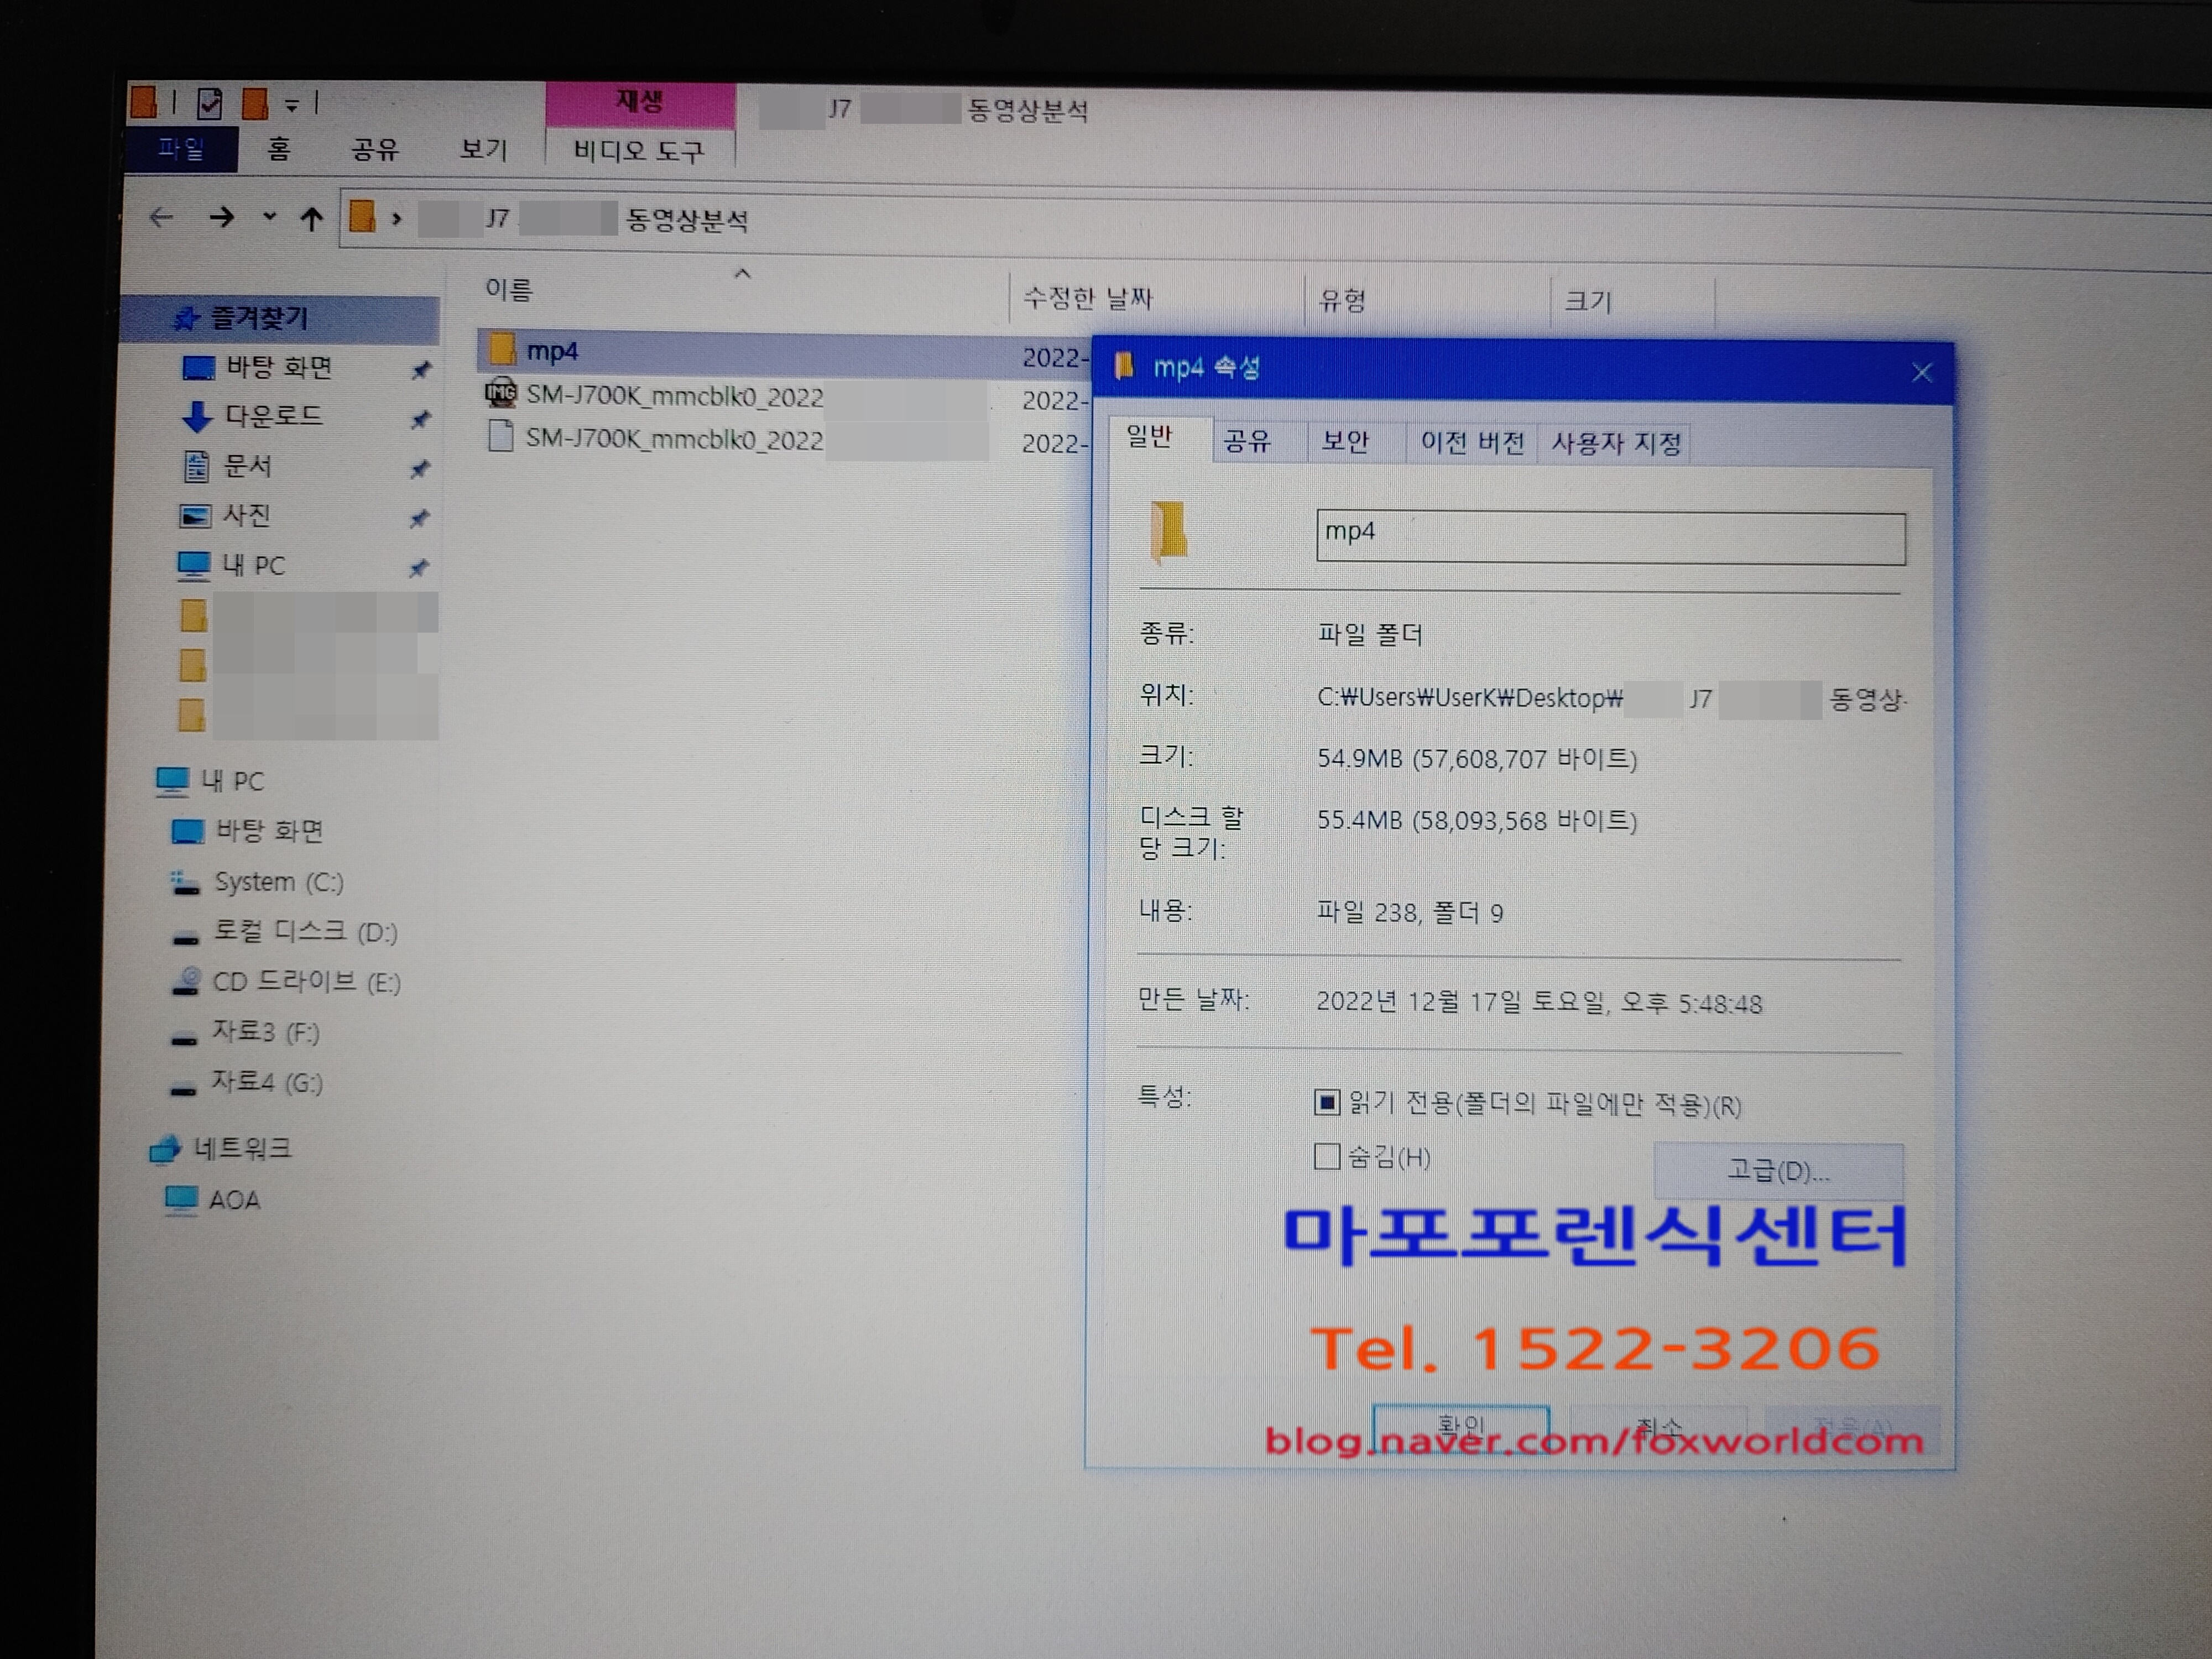Open 사진 in quick access
Image resolution: width=2212 pixels, height=1659 pixels.
245,515
